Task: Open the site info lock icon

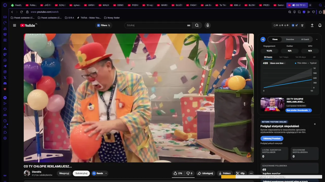Action: 27,12
